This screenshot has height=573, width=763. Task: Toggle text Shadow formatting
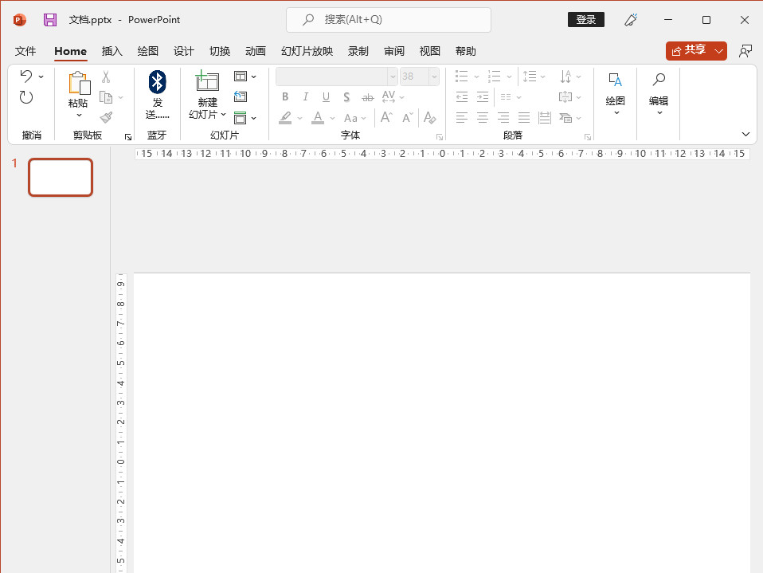click(x=346, y=97)
